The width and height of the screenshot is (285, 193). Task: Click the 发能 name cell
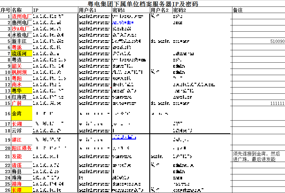[x=22, y=156]
